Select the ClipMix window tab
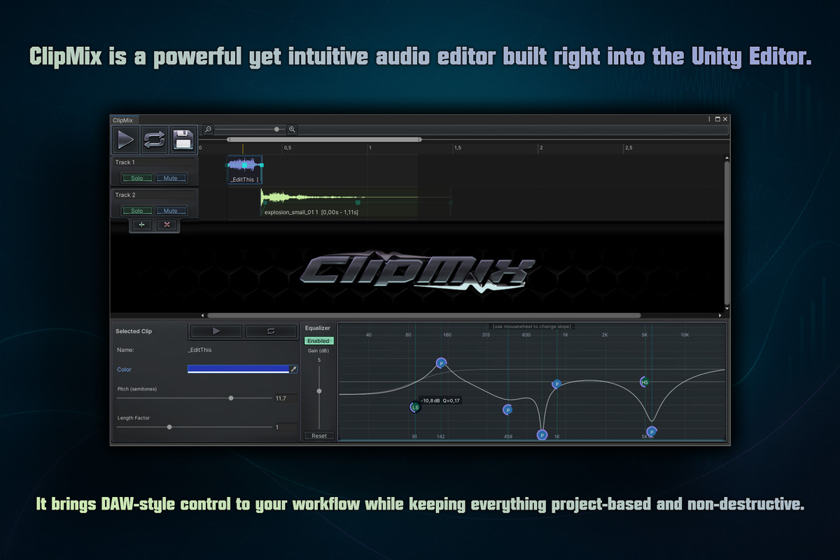 [123, 120]
